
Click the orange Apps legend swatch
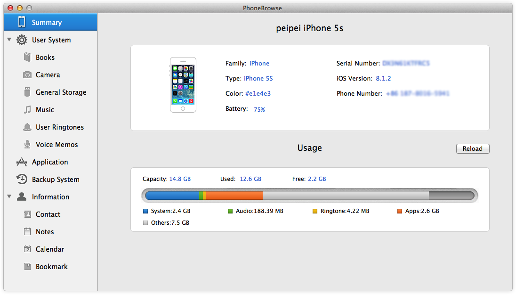coord(400,211)
